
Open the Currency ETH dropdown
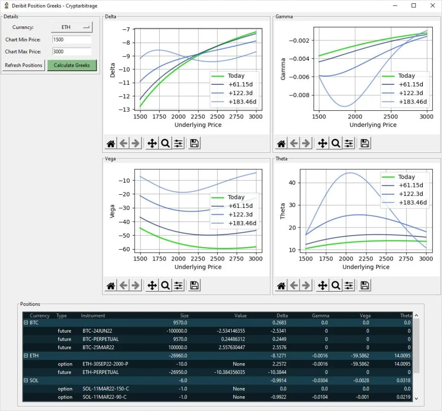pos(72,27)
